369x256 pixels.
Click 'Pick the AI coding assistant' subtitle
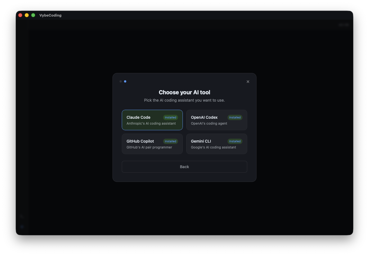coord(184,100)
